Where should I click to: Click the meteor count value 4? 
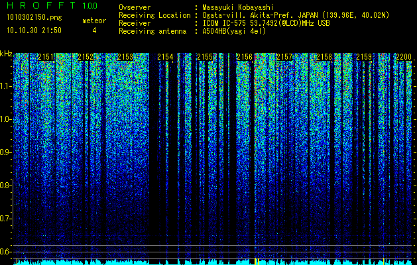tap(94, 30)
